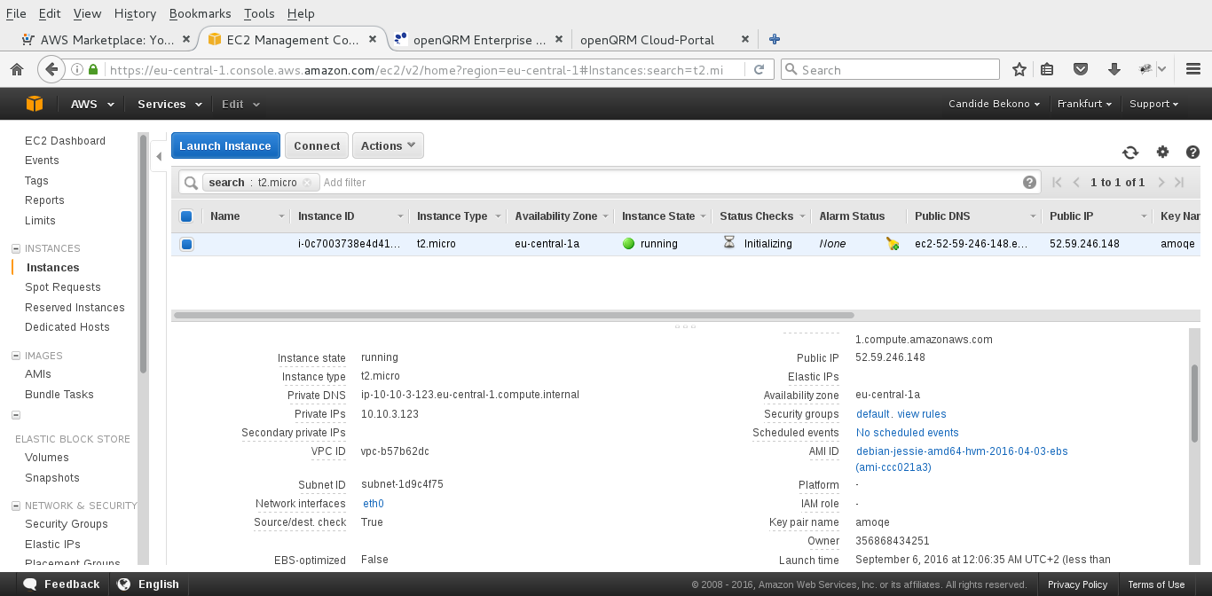Jump to the first page of results
Screen dimensions: 1212x596
pos(1057,183)
